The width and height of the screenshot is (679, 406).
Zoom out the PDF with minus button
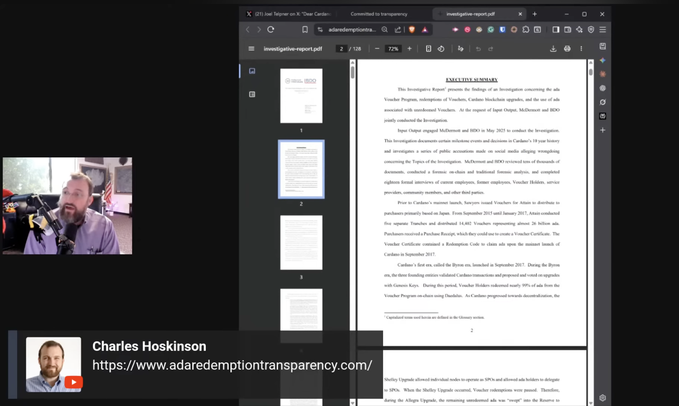click(x=377, y=49)
